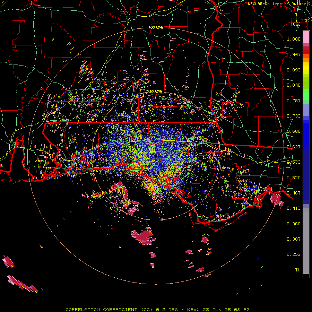Select the 0.413 legend value
This screenshot has height=312, width=312.
[294, 208]
